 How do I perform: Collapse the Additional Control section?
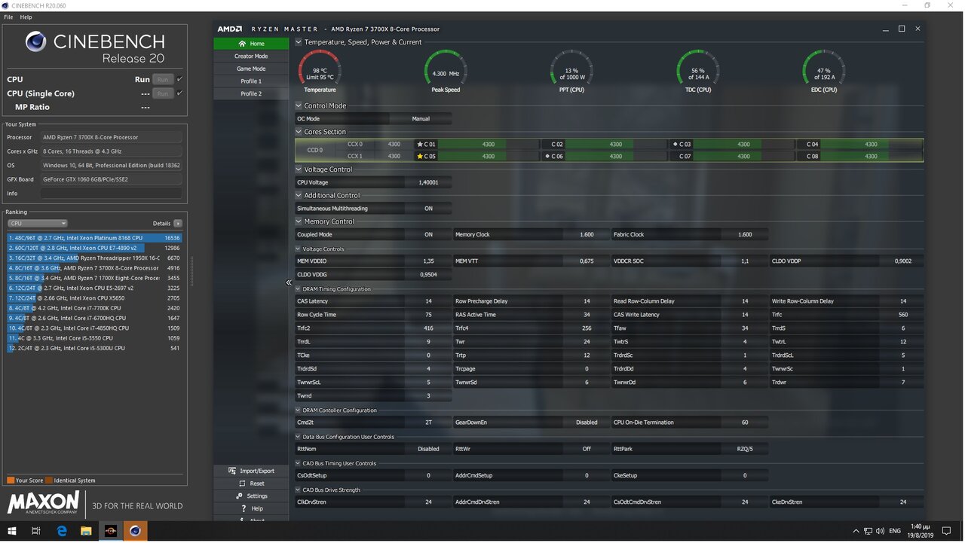(x=299, y=195)
